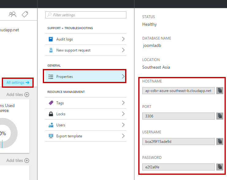Click the Hostname text field

click(x=178, y=91)
